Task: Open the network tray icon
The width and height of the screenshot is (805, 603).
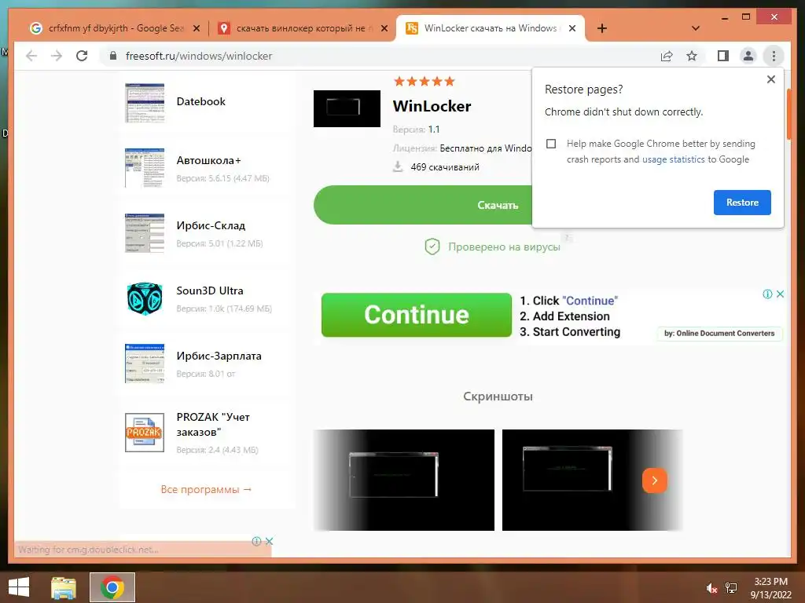Action: point(731,588)
